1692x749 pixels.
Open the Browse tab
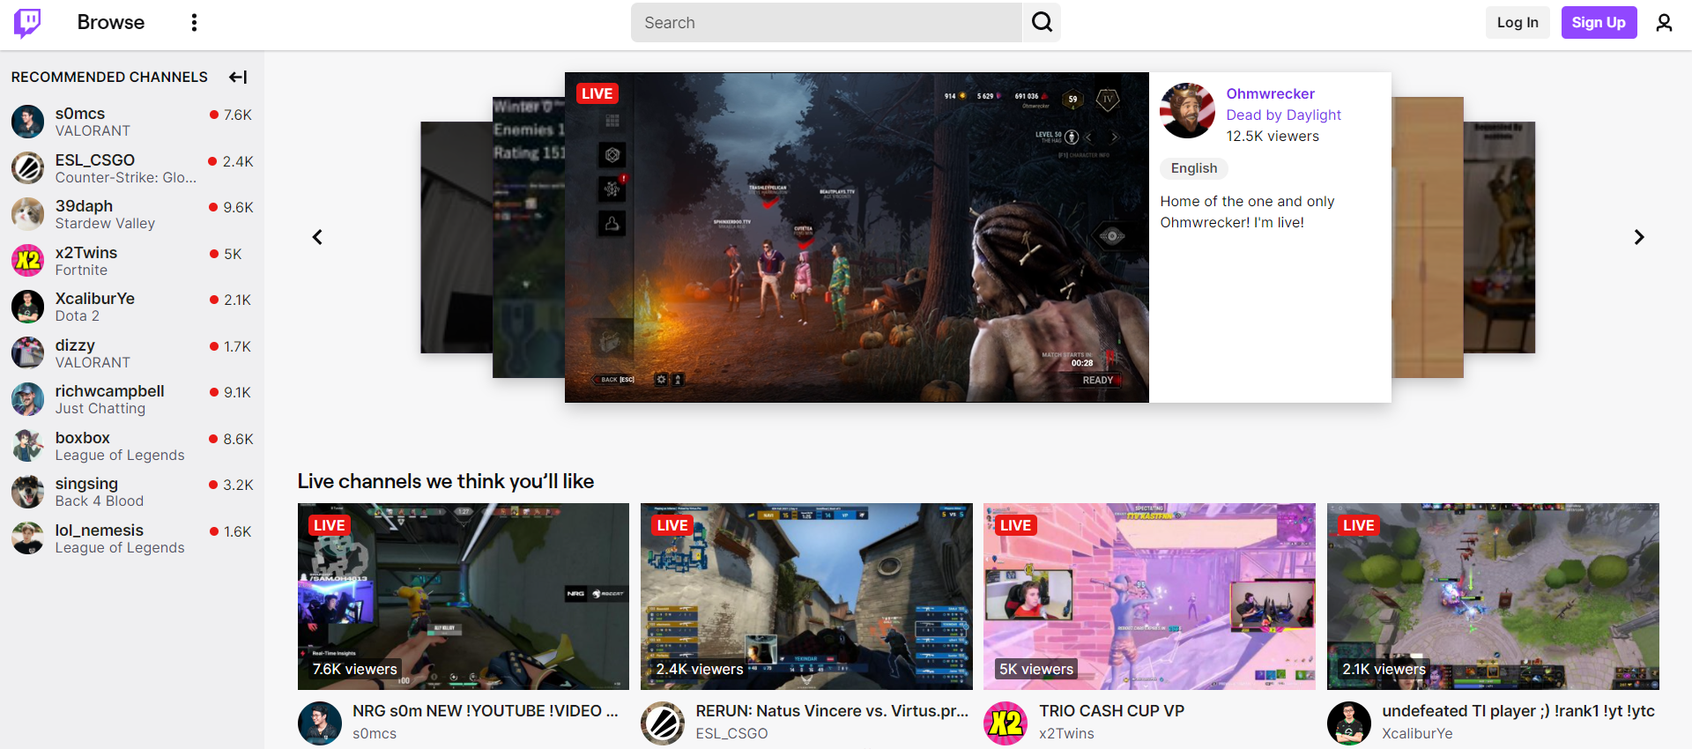(111, 23)
